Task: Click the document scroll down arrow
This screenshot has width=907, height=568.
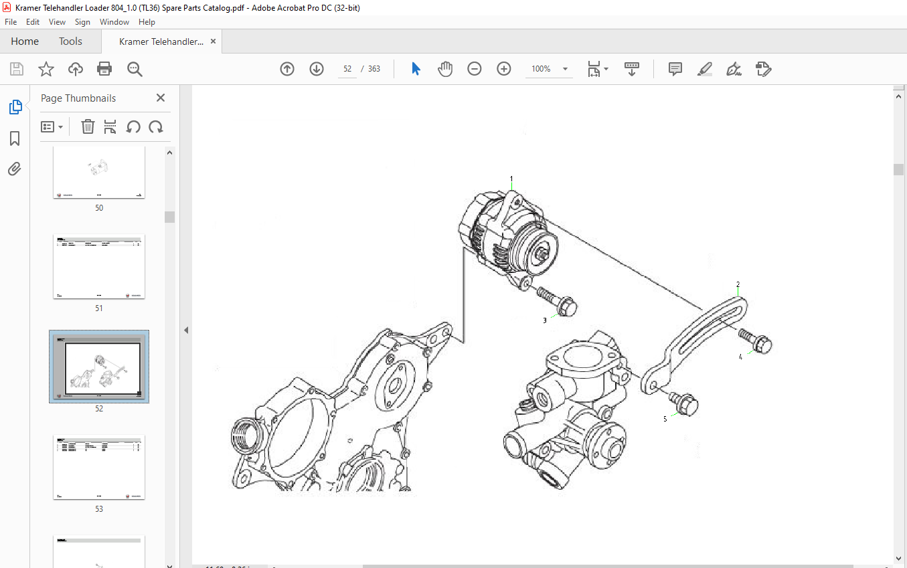Action: [x=899, y=558]
